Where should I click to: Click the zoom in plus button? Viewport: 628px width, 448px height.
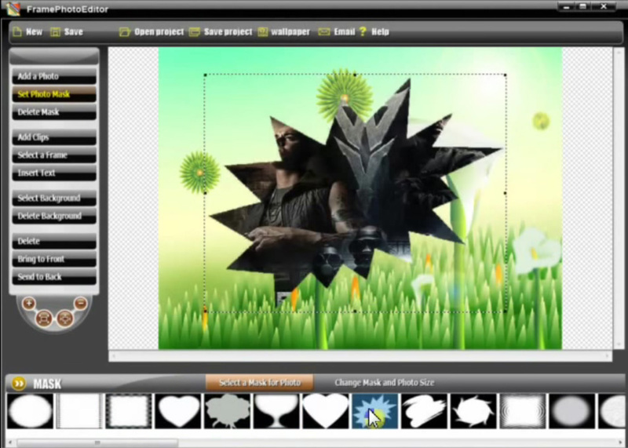point(29,303)
